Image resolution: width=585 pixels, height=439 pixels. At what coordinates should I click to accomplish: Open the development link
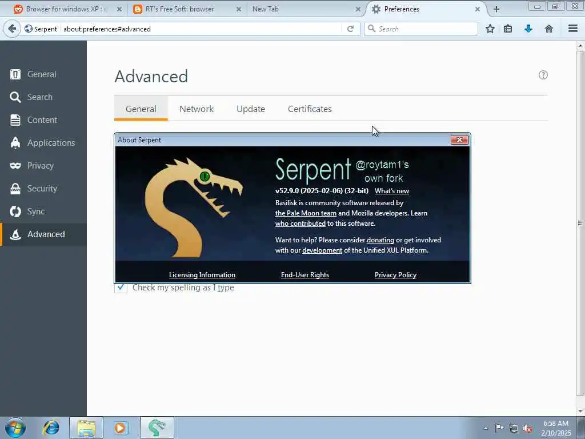[322, 250]
